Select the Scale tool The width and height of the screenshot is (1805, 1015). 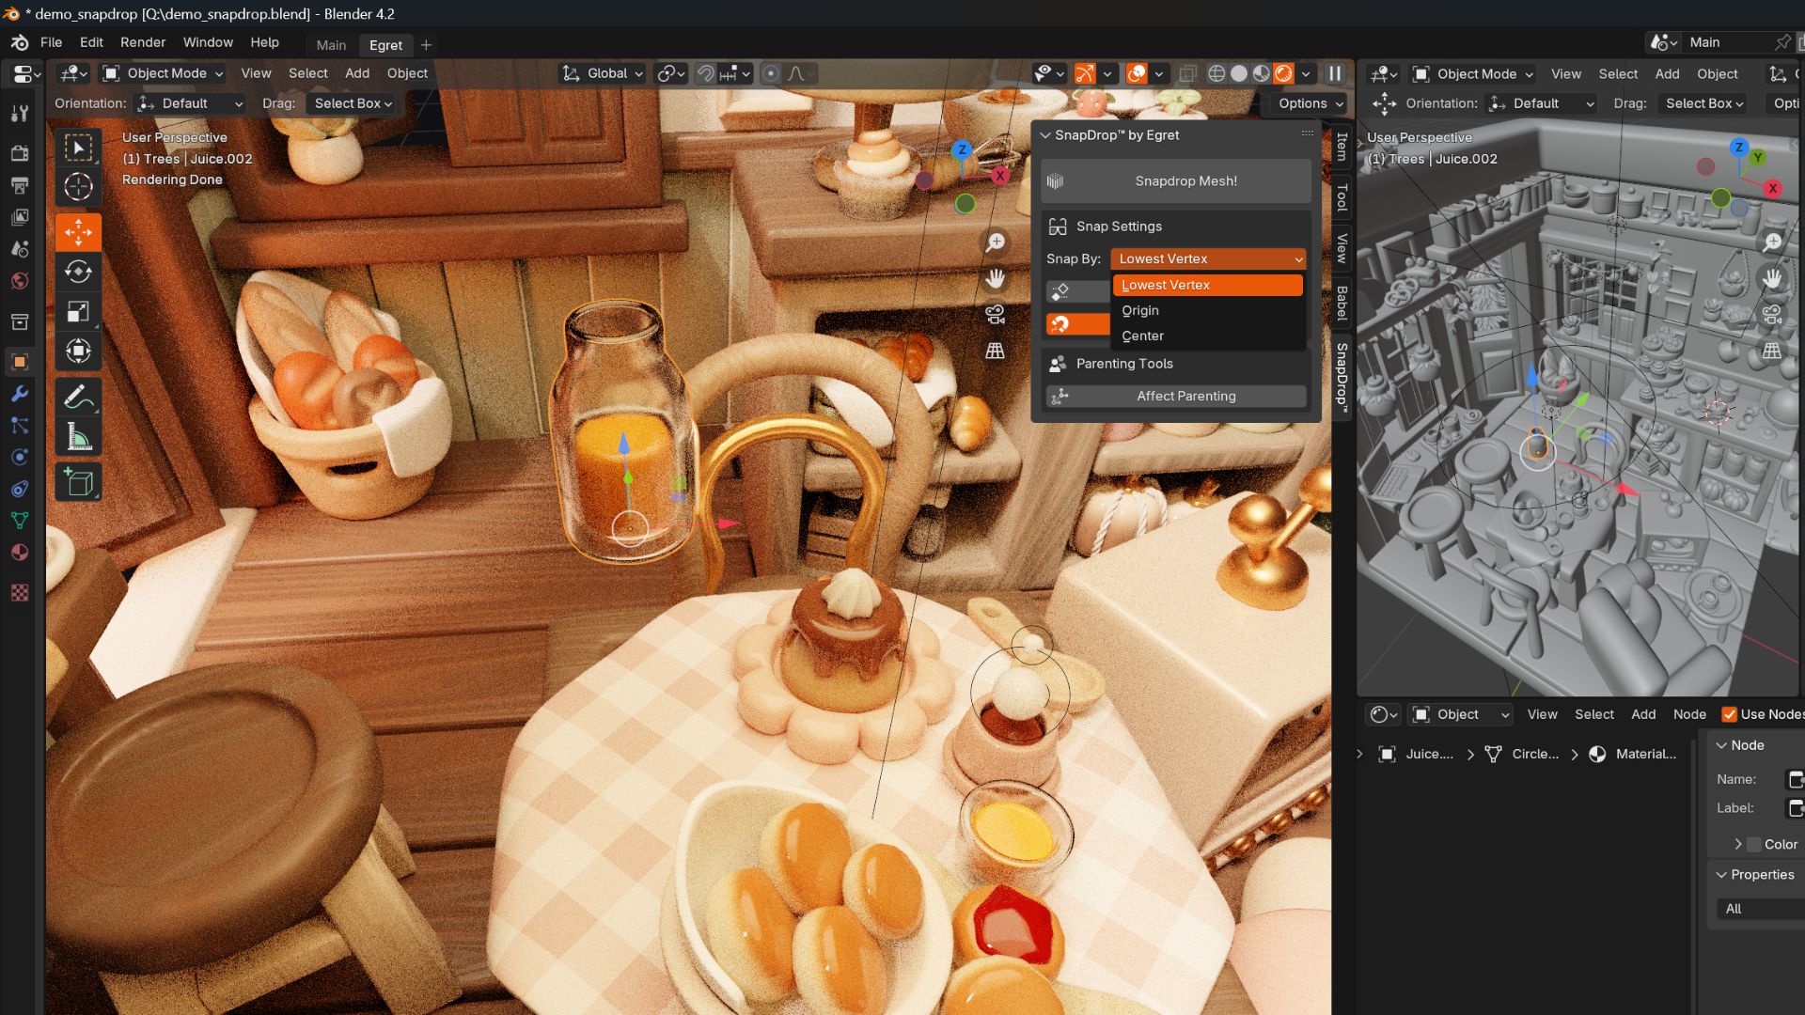(x=78, y=311)
